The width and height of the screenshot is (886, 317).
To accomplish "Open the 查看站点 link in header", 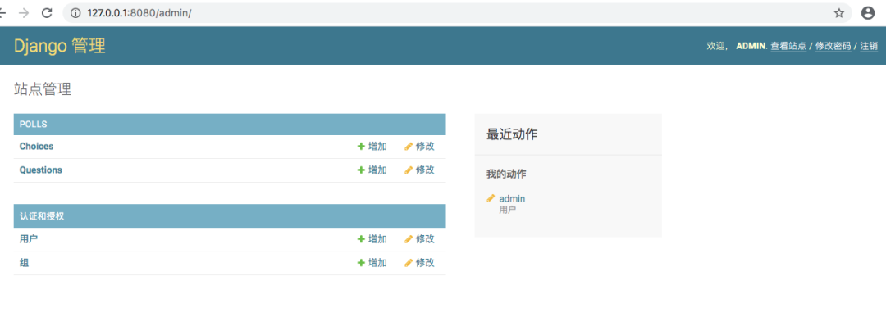I will click(x=788, y=46).
